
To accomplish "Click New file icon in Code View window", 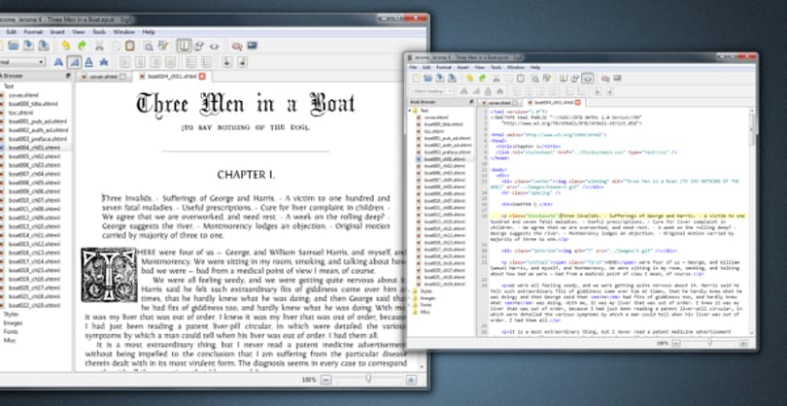I will click(416, 79).
